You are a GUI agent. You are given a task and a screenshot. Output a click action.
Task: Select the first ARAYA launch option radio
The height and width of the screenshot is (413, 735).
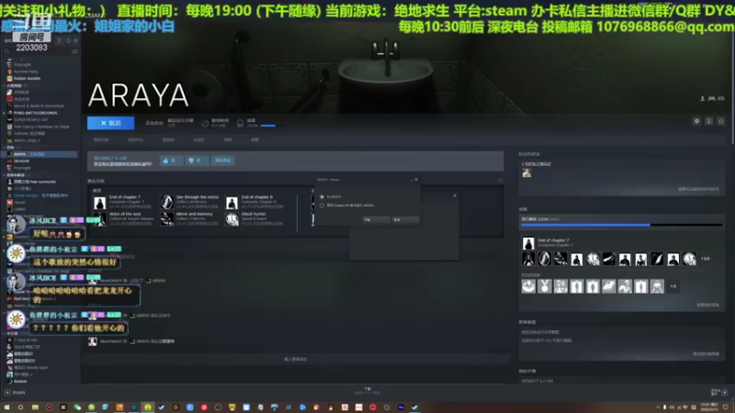tap(322, 196)
